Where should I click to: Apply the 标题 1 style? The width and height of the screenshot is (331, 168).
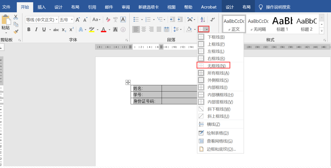283,24
